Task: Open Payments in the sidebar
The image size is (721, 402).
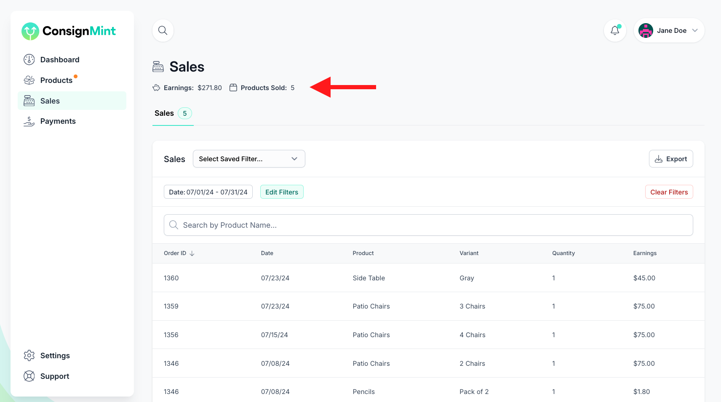Action: coord(72,121)
